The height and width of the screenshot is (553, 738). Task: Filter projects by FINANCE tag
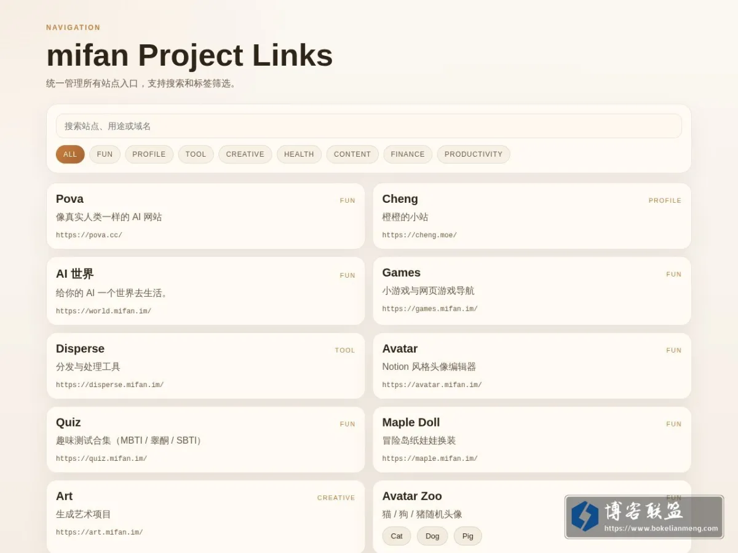click(x=408, y=154)
